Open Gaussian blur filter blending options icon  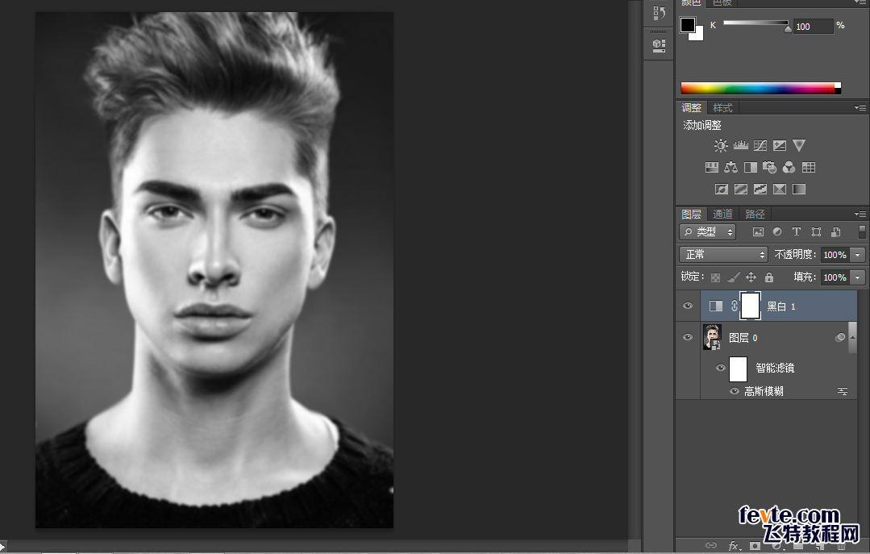(x=843, y=391)
